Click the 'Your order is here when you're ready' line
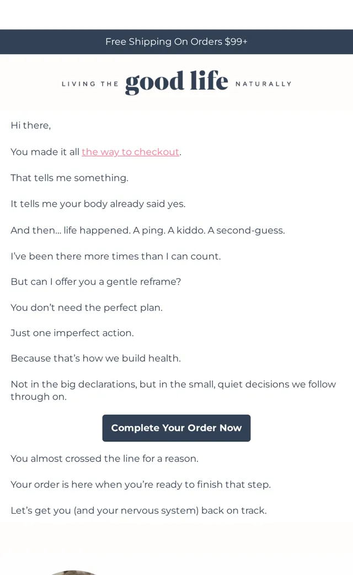 tap(141, 484)
